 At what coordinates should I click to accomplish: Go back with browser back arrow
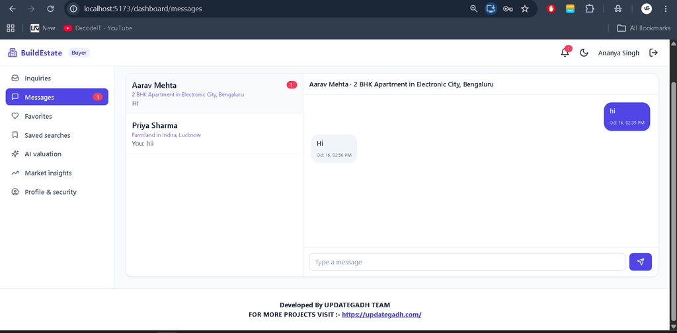coord(12,9)
